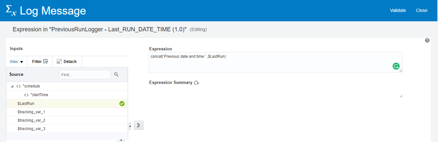
Task: Collapse the schedule tree node
Action: tap(12, 86)
